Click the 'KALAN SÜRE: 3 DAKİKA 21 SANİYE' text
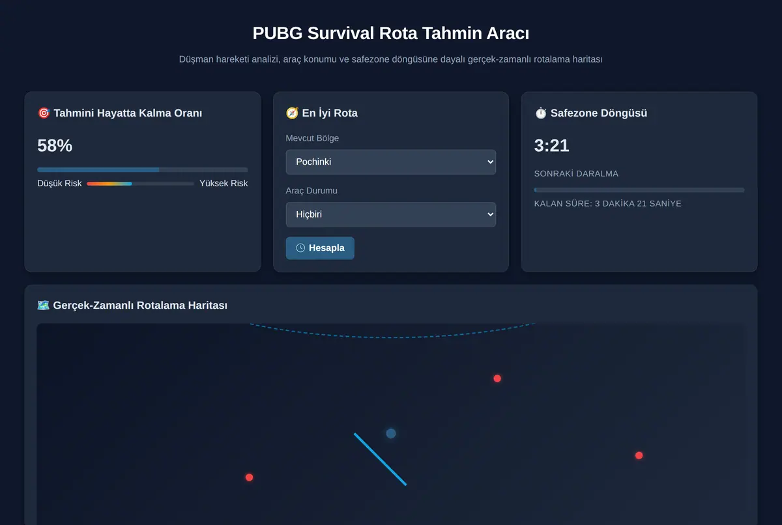Screen dimensions: 782x525 [x=607, y=204]
